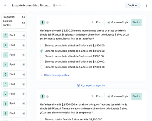Edit the points field of question 2

coord(97,96)
